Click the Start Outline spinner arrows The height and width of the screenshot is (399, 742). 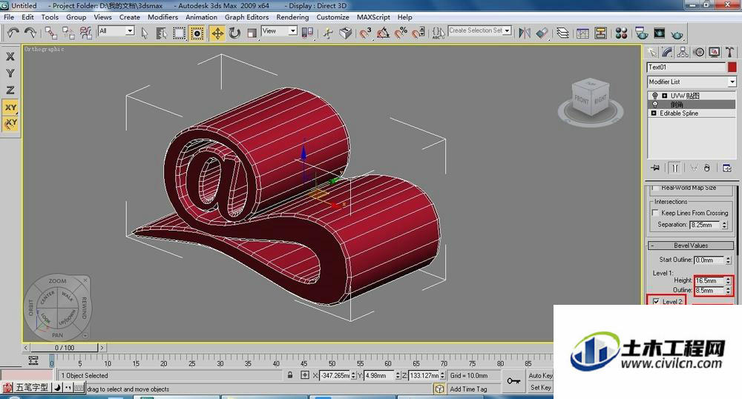pos(729,260)
